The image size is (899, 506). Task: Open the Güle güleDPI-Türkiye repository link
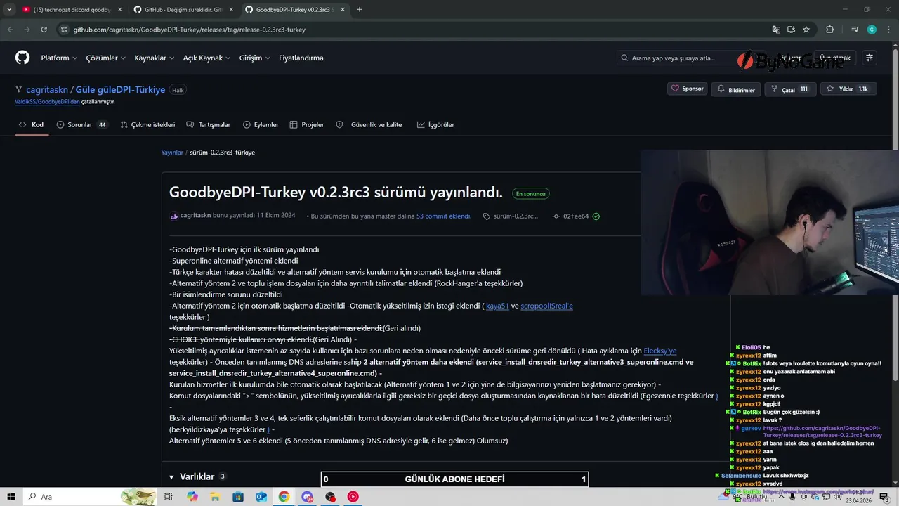pyautogui.click(x=120, y=89)
